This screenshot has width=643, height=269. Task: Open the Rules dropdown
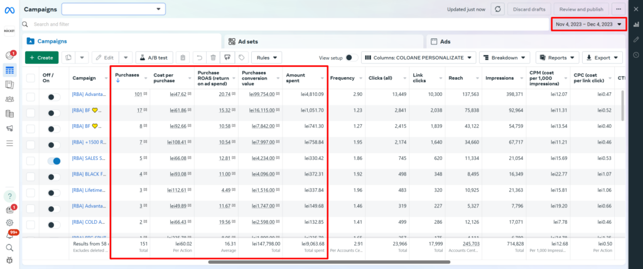click(266, 58)
